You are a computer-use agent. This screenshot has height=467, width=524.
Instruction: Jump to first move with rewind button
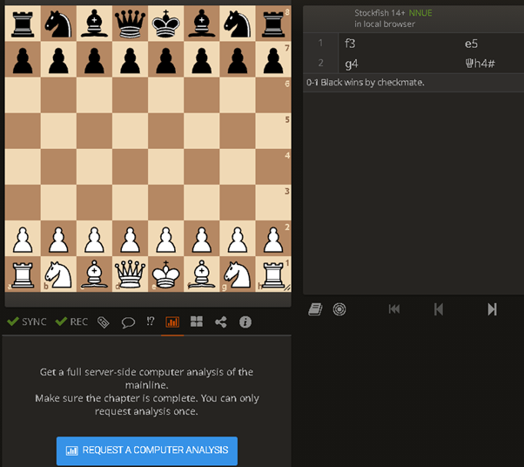(394, 309)
